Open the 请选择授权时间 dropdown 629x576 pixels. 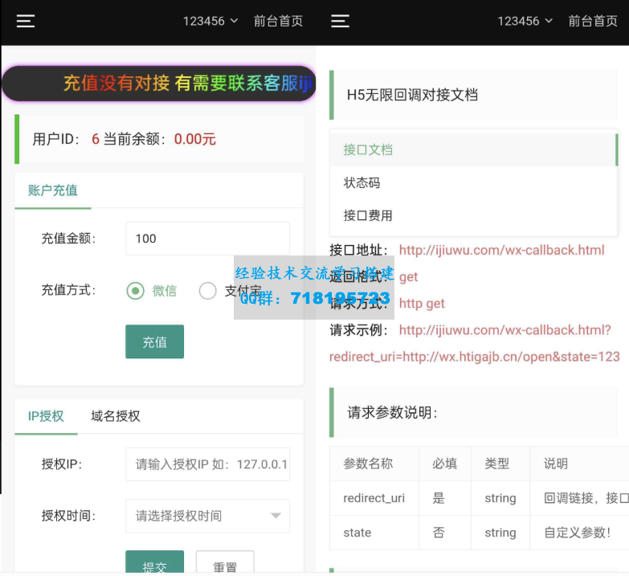[x=207, y=516]
